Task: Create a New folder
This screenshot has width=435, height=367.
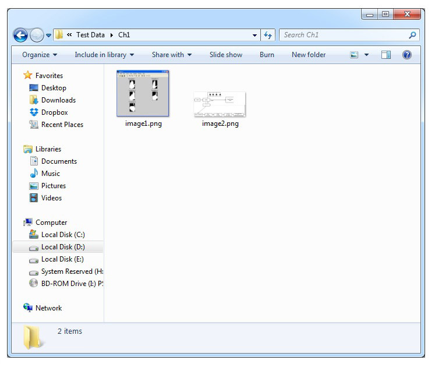Action: (x=309, y=55)
